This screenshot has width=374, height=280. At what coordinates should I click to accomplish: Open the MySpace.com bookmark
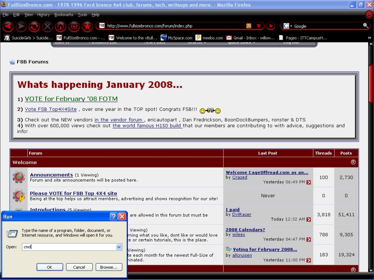tap(176, 38)
